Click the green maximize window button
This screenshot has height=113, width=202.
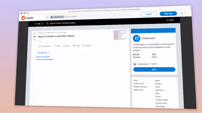[x=25, y=13]
